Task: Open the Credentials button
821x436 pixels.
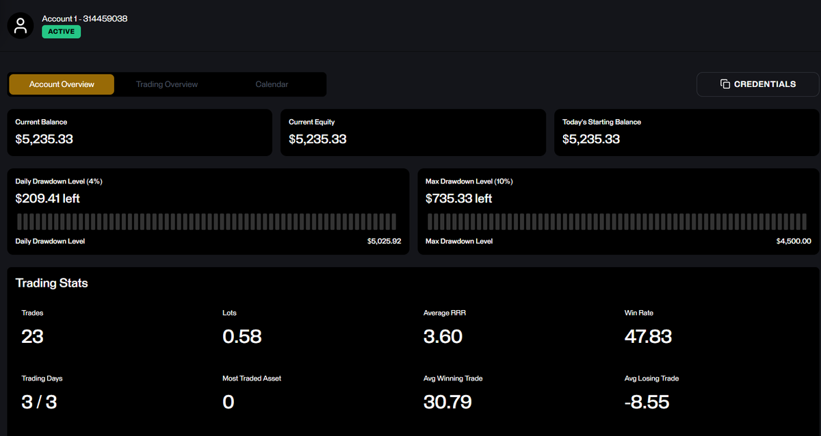Action: click(x=757, y=84)
